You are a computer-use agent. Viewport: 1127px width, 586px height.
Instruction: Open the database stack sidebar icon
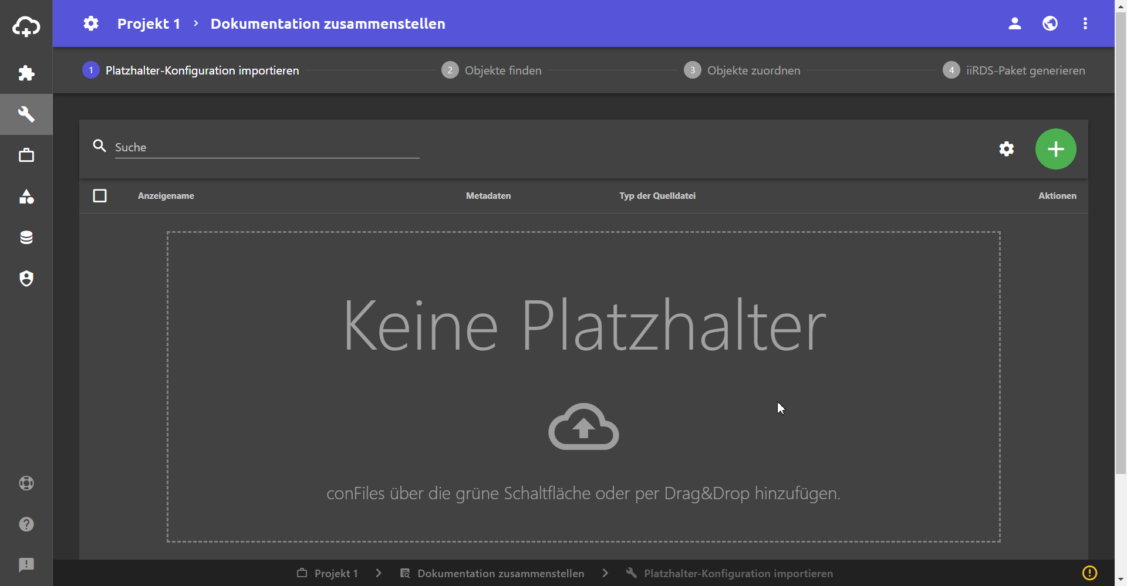[x=26, y=238]
